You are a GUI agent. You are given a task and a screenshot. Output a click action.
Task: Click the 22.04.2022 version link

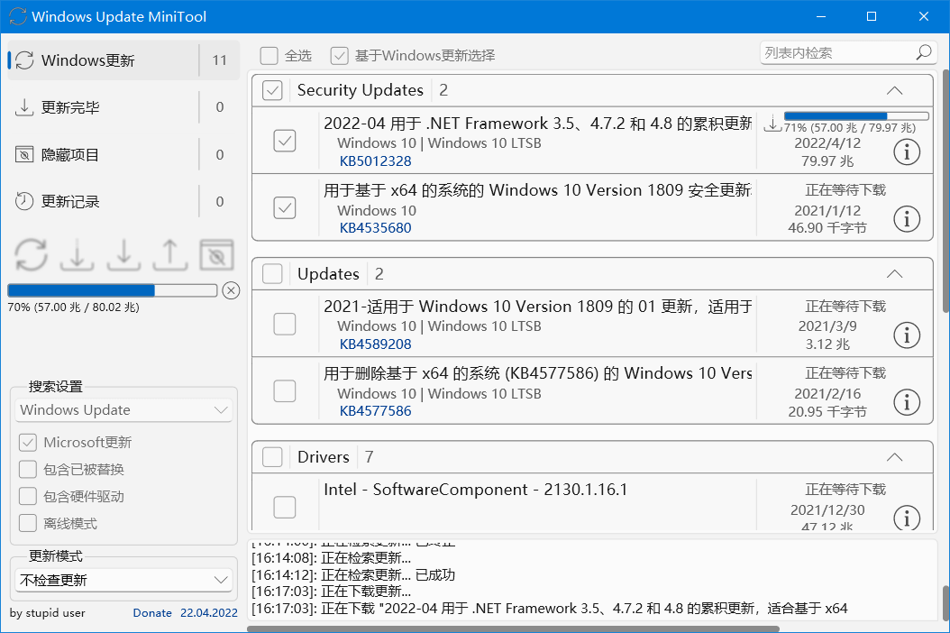[209, 613]
